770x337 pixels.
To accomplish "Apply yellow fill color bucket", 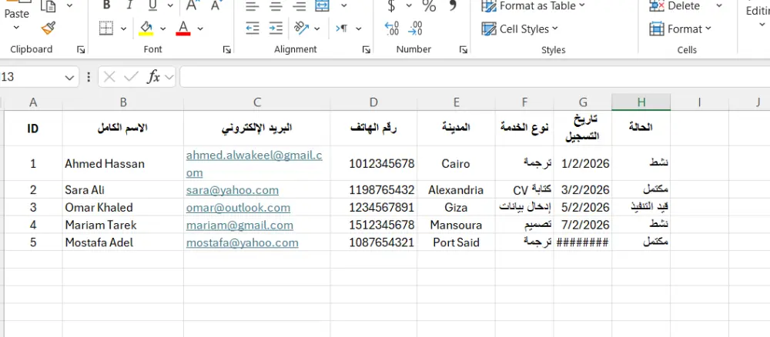I will point(146,28).
